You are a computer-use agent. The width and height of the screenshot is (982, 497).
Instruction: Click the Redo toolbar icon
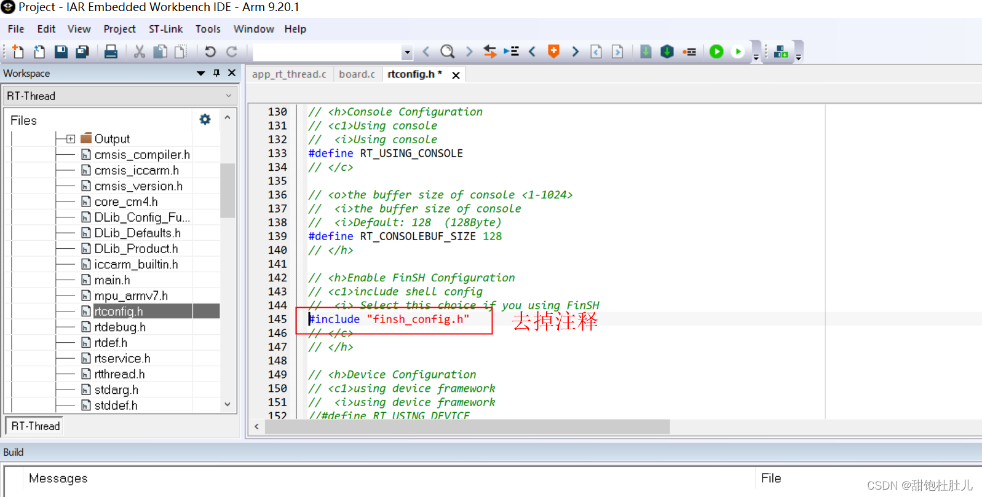coord(232,52)
